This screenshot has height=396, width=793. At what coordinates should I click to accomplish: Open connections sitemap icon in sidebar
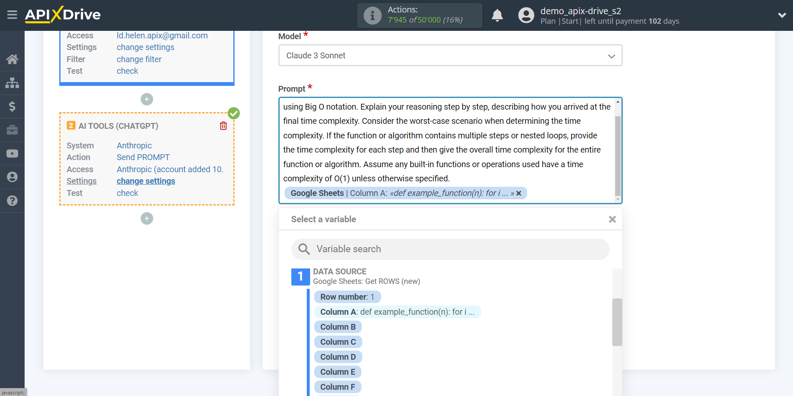(12, 83)
